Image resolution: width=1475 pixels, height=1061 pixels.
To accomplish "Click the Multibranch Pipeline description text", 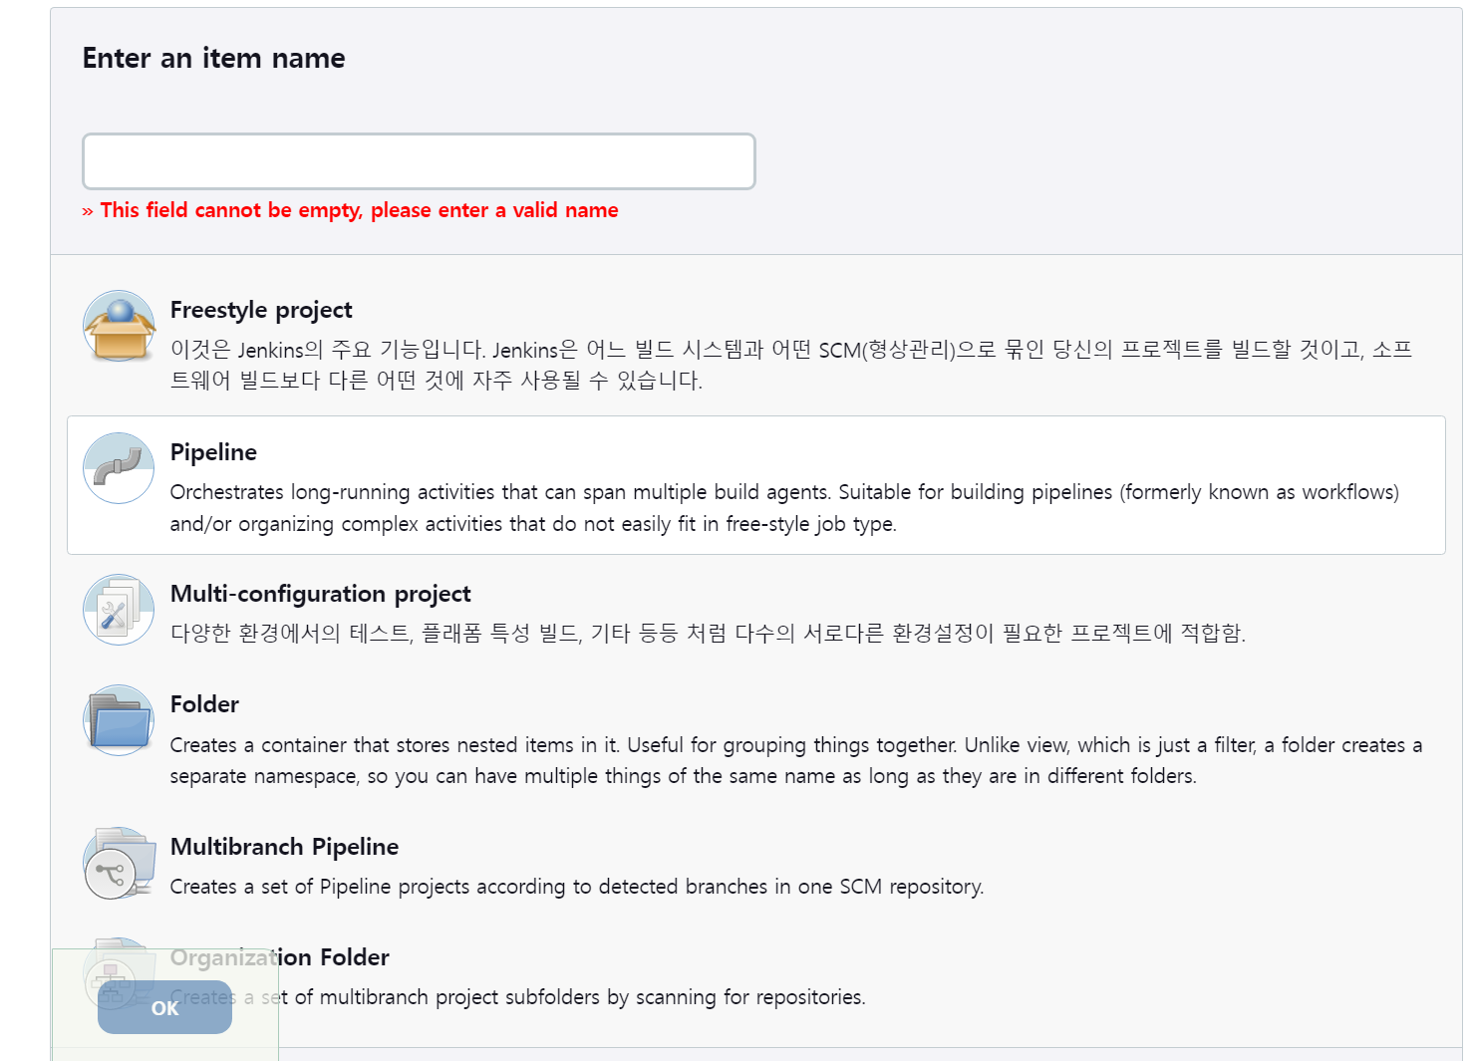I will tap(577, 887).
